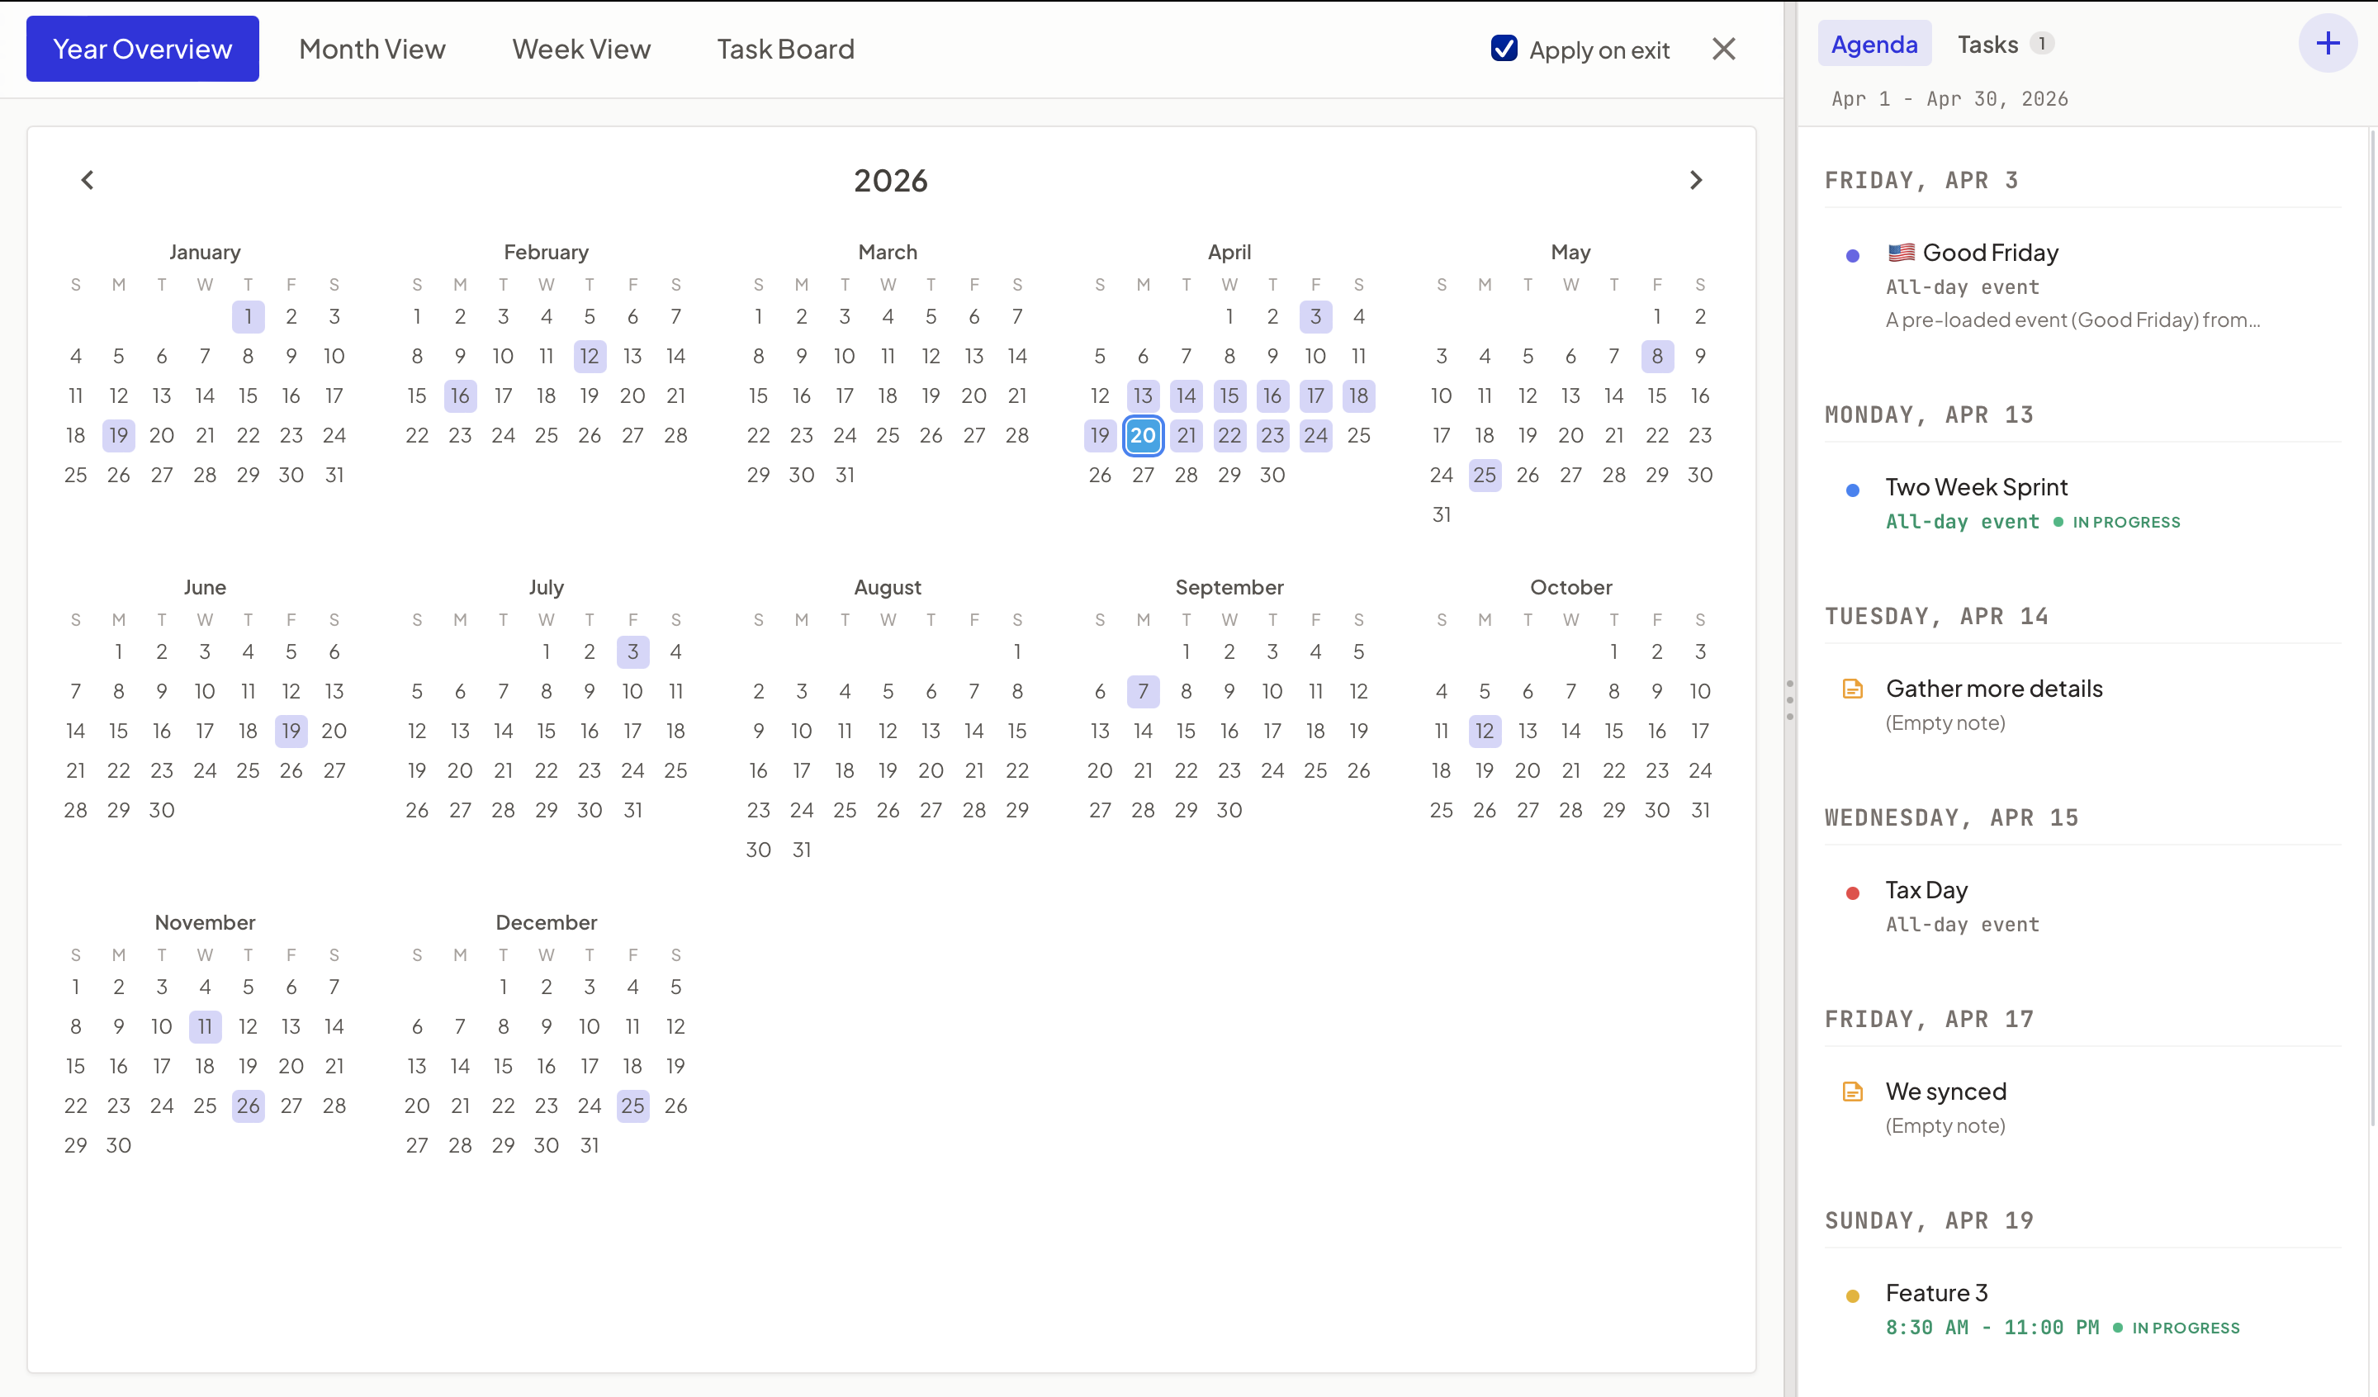Select December 25 highlighted date
The height and width of the screenshot is (1397, 2378).
coord(632,1106)
